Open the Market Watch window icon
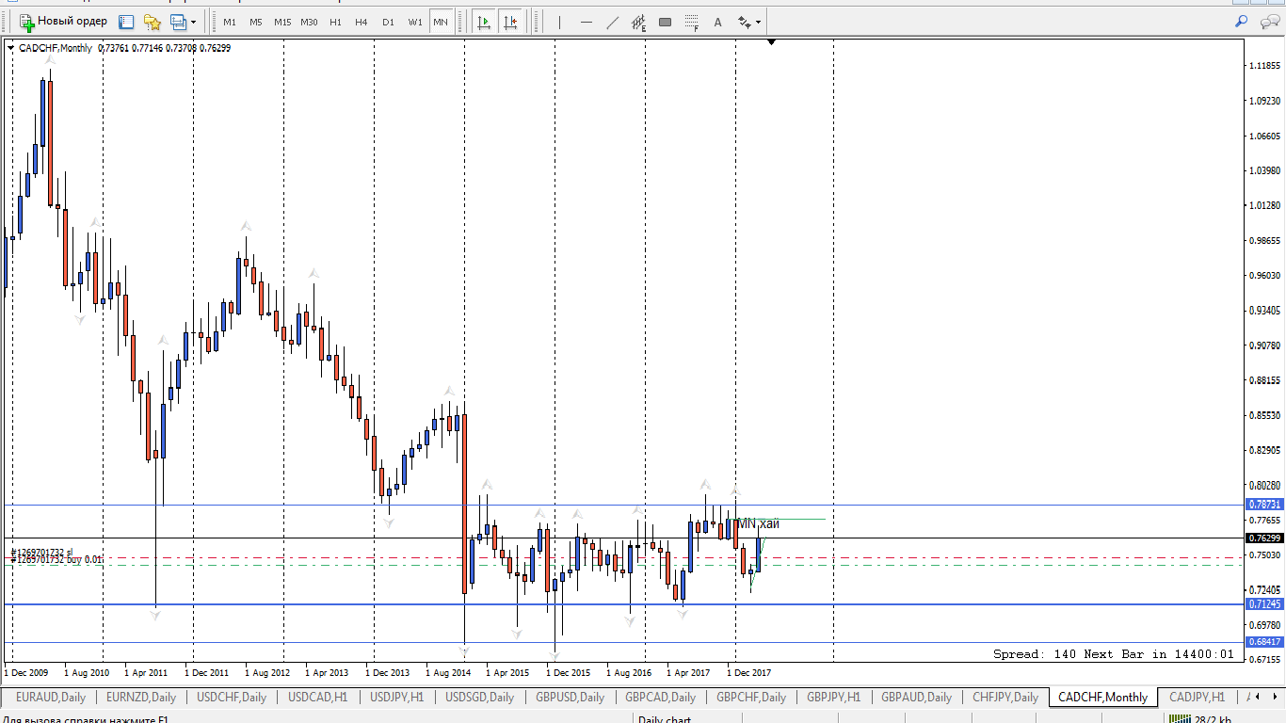1286x723 pixels. (x=127, y=22)
